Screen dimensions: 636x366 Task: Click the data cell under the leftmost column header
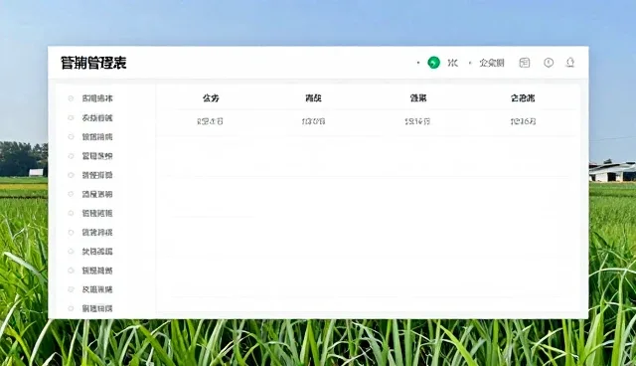click(x=210, y=121)
